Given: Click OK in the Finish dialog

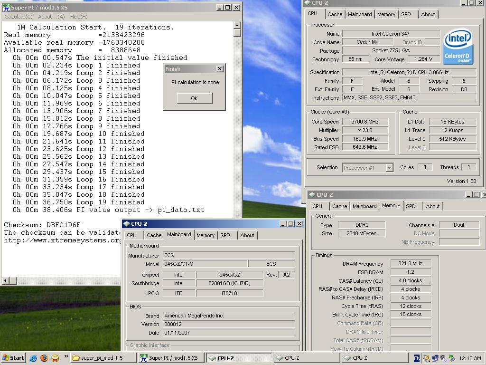Looking at the screenshot, I should point(195,98).
